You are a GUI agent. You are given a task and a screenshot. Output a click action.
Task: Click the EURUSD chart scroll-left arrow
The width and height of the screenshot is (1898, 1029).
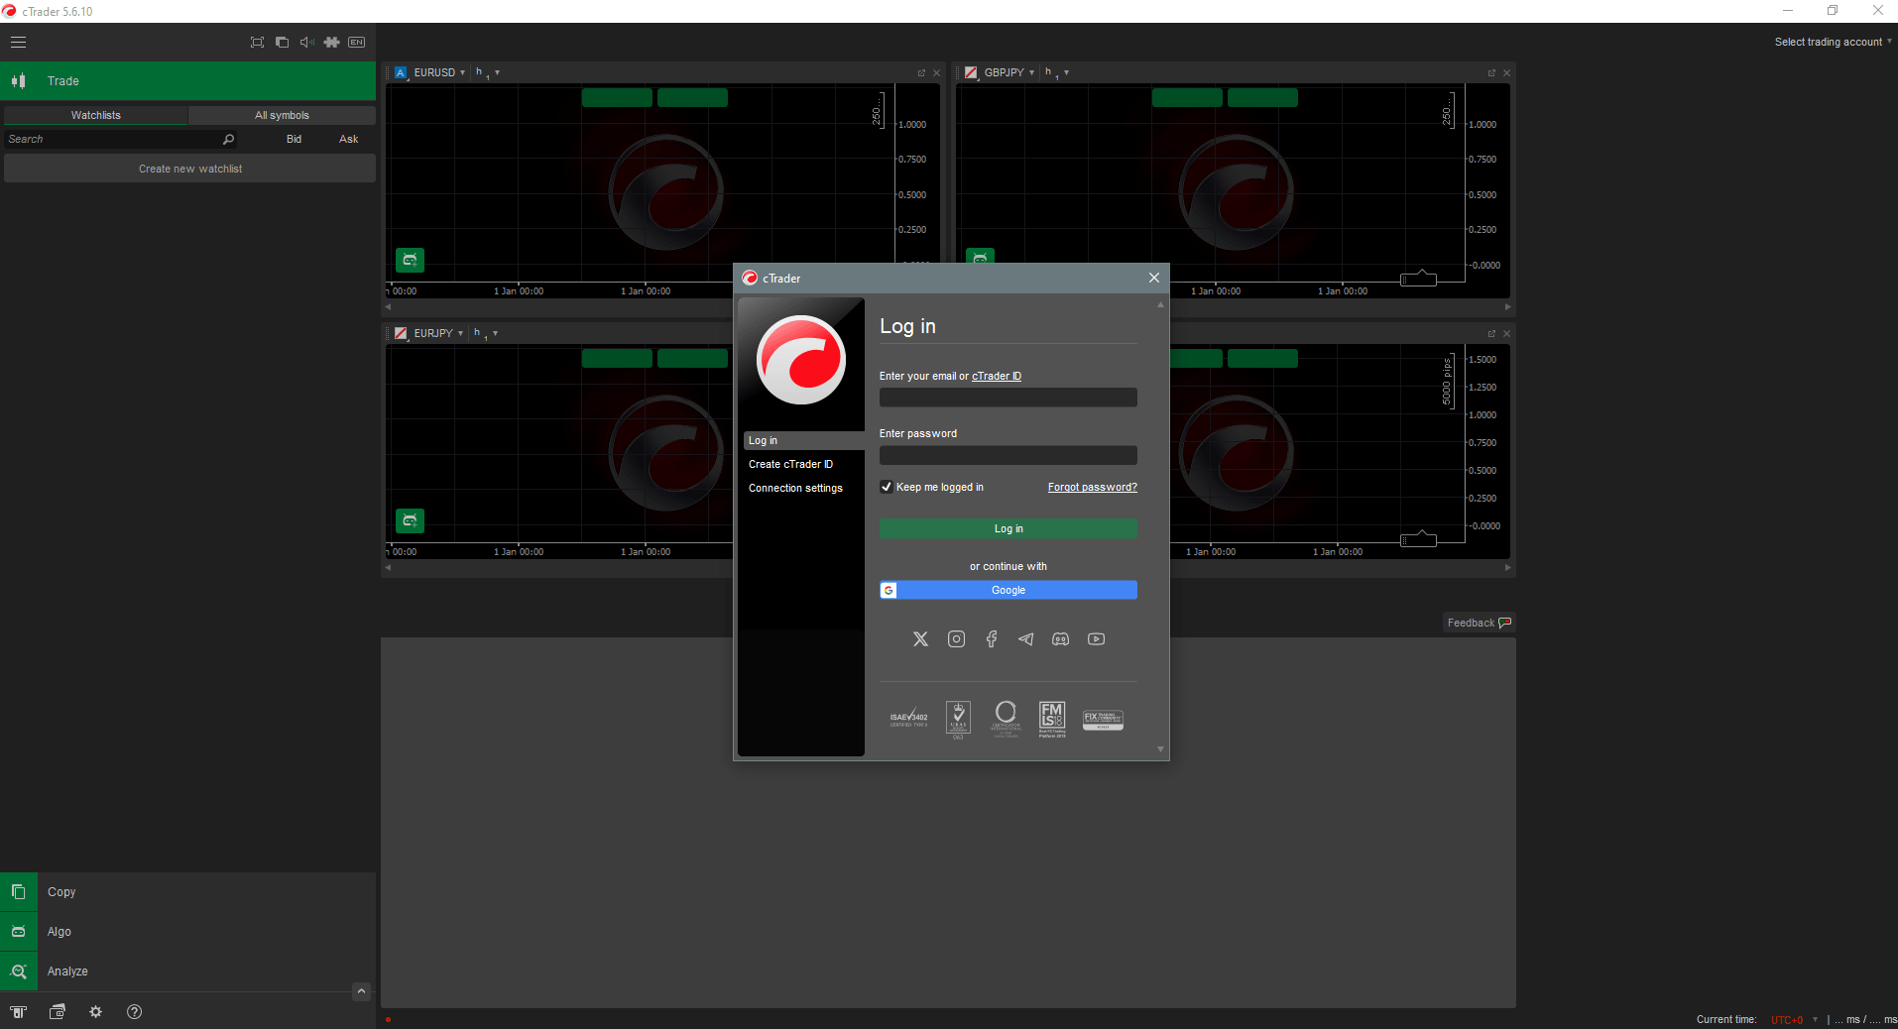389,307
